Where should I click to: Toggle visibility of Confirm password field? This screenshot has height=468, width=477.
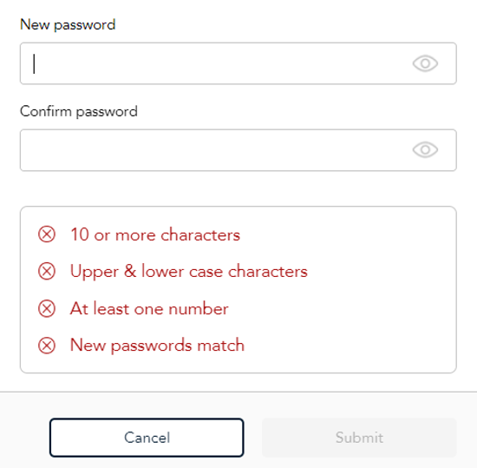pyautogui.click(x=425, y=150)
